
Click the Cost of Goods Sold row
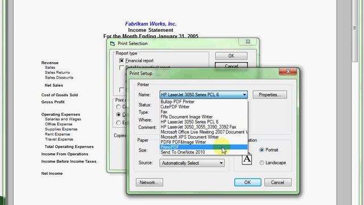[x=59, y=95]
